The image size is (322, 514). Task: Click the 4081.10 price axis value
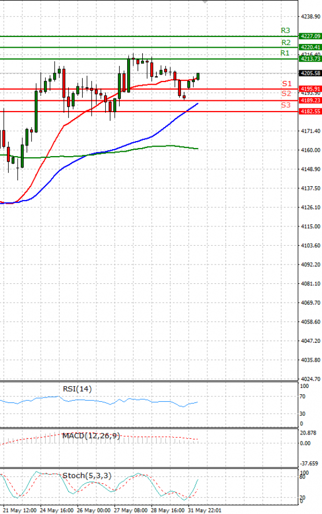(x=311, y=283)
